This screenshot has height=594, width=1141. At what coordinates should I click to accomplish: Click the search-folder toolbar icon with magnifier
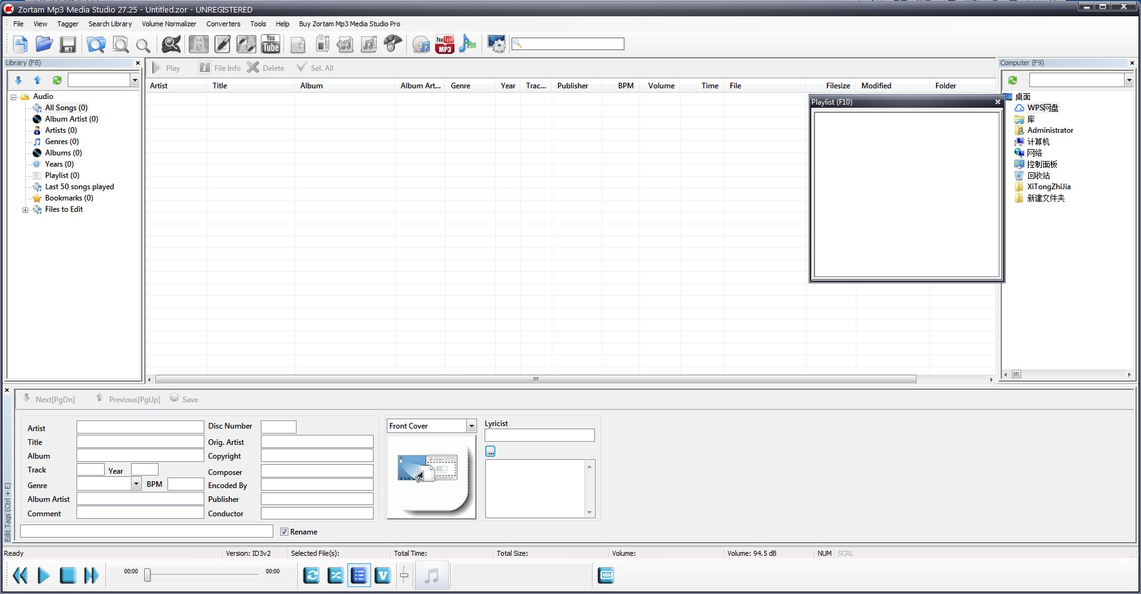coord(96,44)
